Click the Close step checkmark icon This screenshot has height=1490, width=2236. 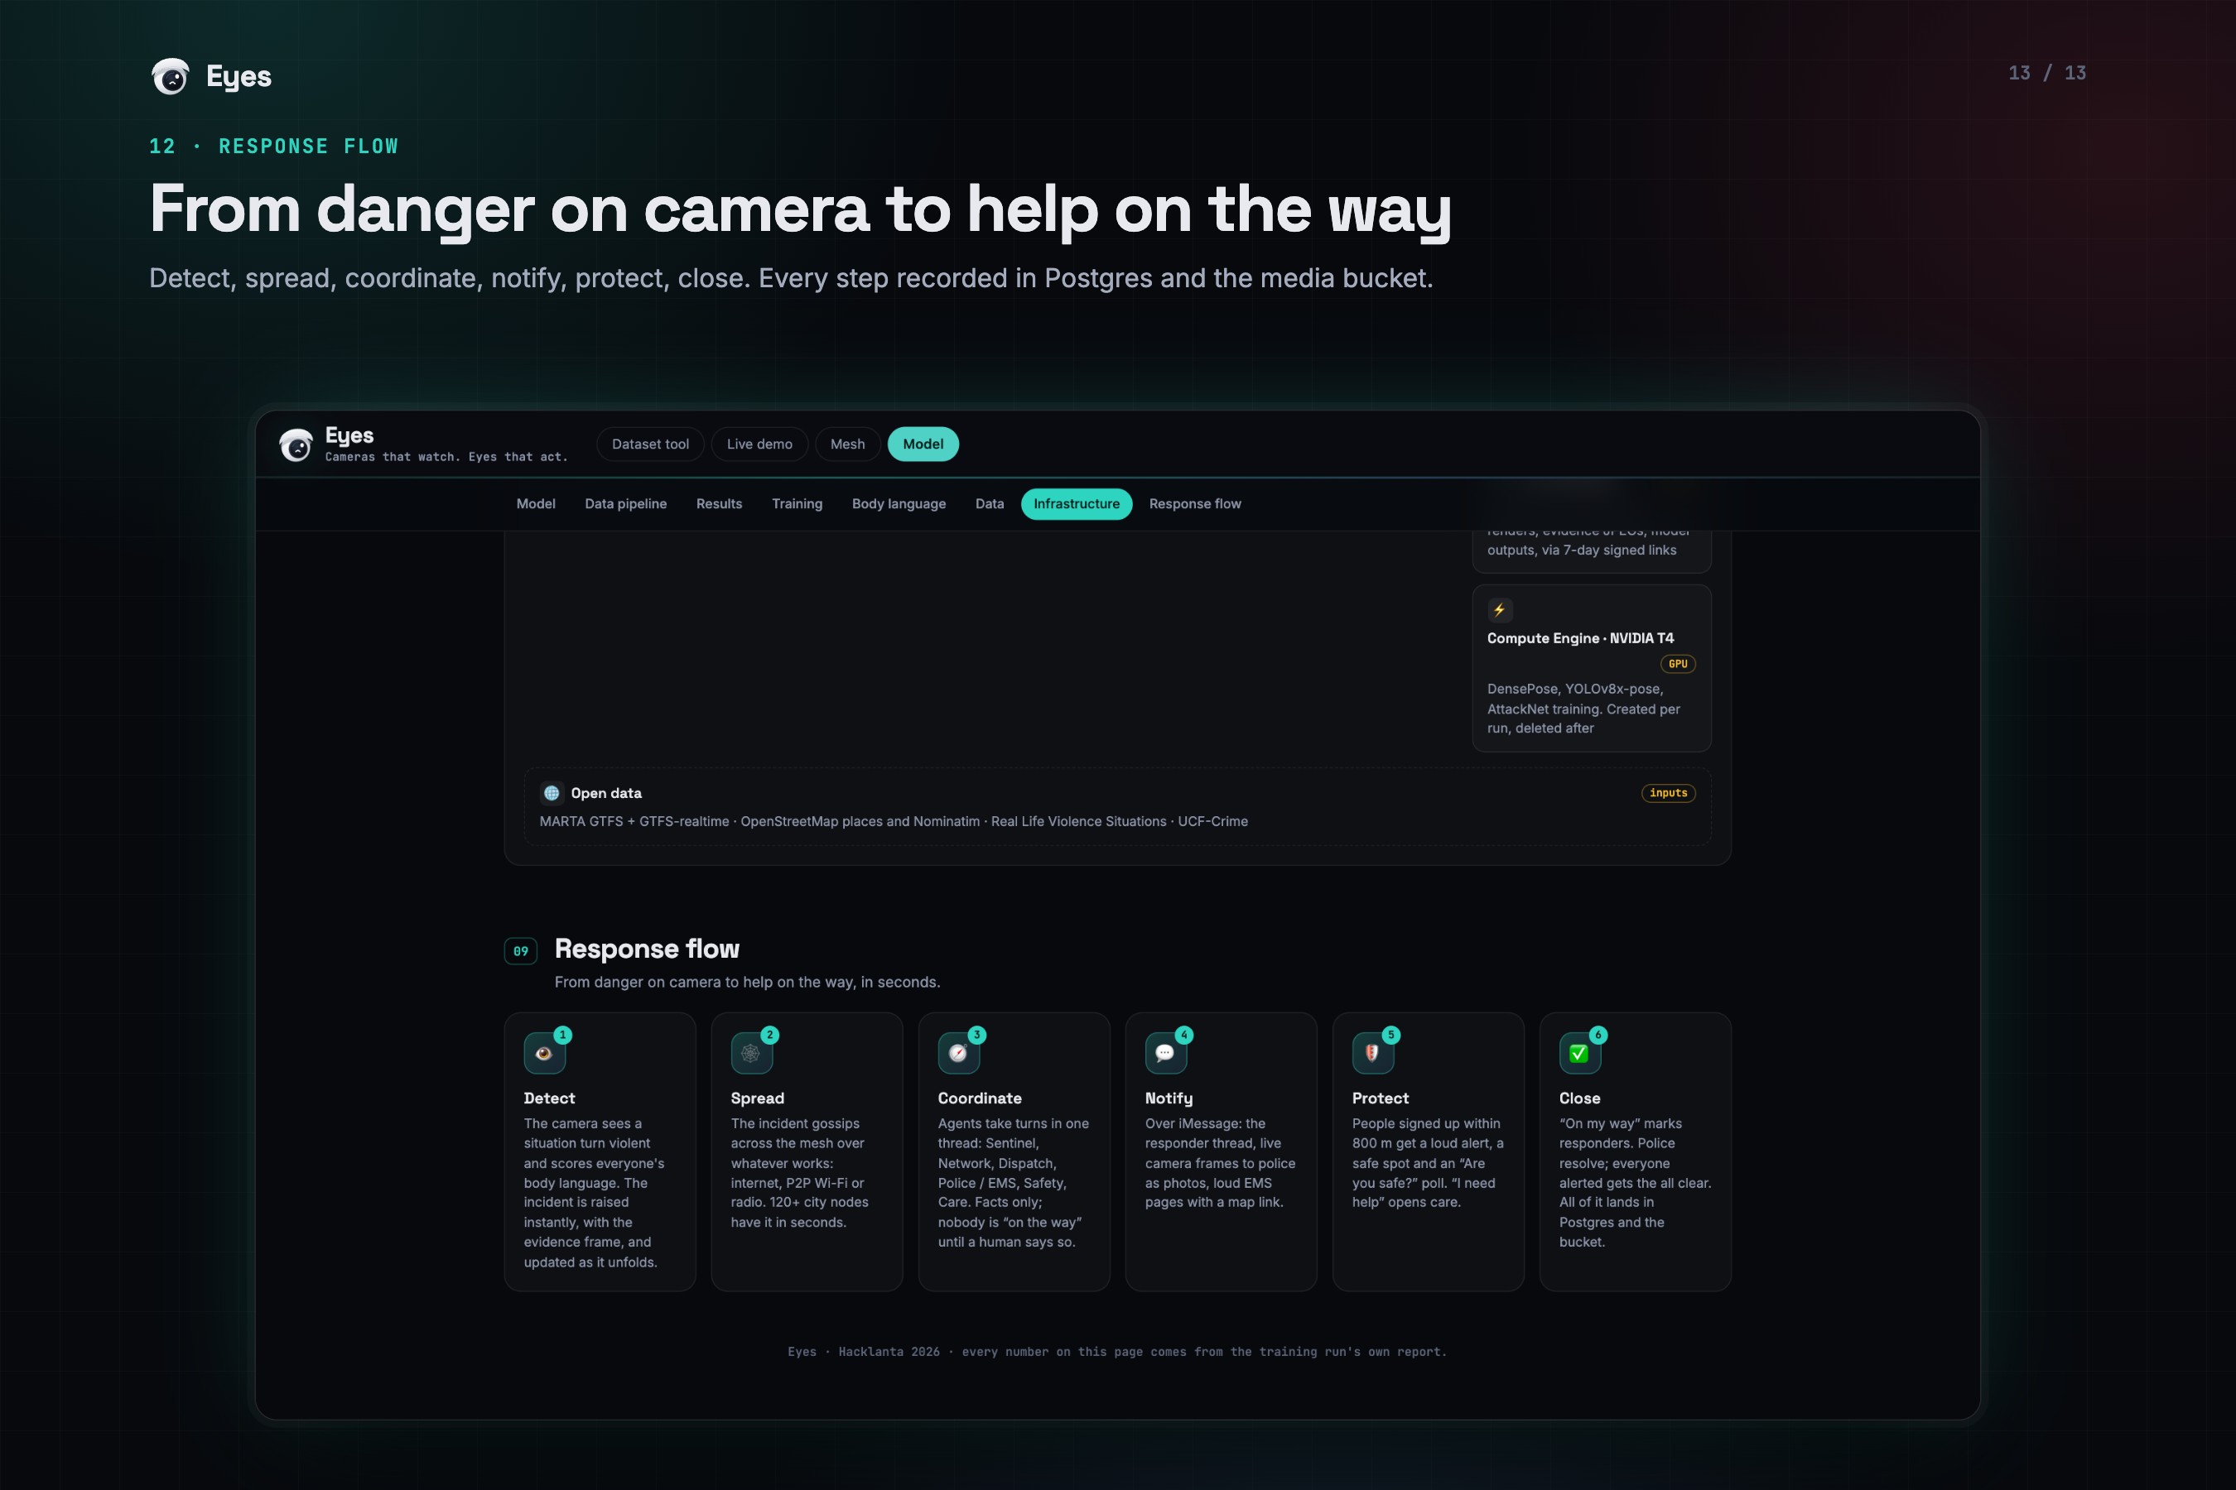(1580, 1053)
